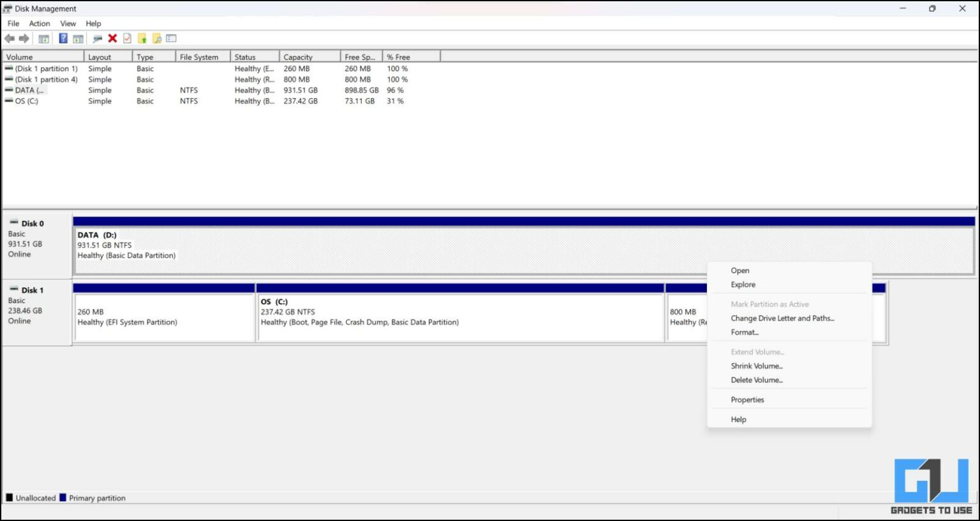
Task: Click the Primary partition legend color swatch
Action: 63,497
